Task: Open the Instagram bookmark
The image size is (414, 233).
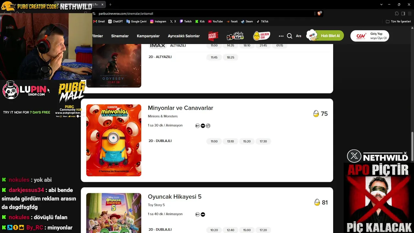Action: coord(158,21)
